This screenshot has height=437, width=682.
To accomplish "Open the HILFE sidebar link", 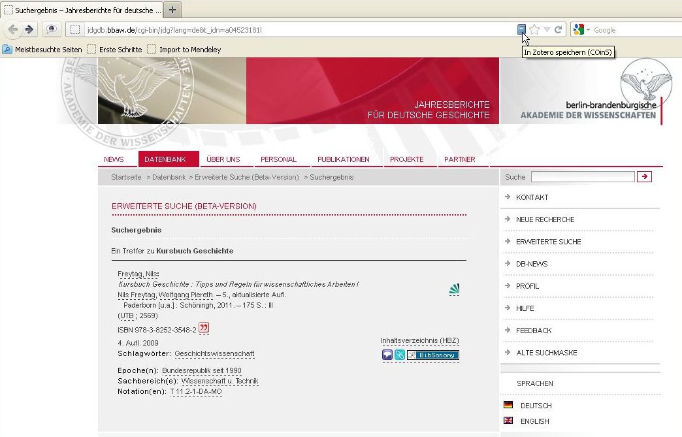I will (x=525, y=308).
